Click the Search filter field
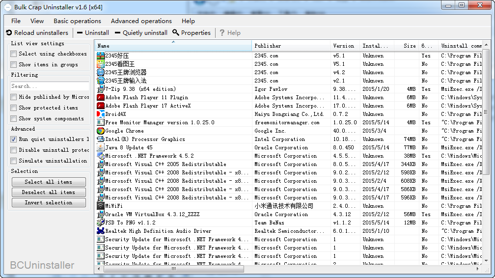Screen dimensions: 495x278 [50, 86]
